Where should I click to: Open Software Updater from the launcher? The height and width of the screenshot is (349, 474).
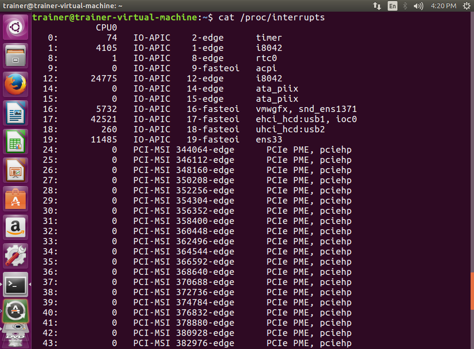tap(16, 312)
